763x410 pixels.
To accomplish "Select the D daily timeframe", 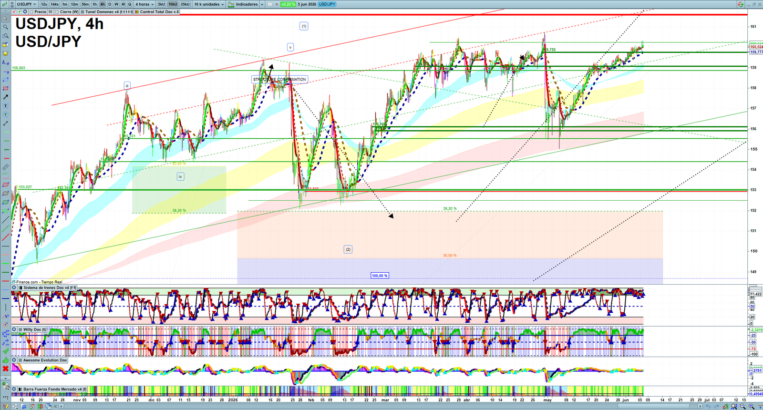I will 110,4.
